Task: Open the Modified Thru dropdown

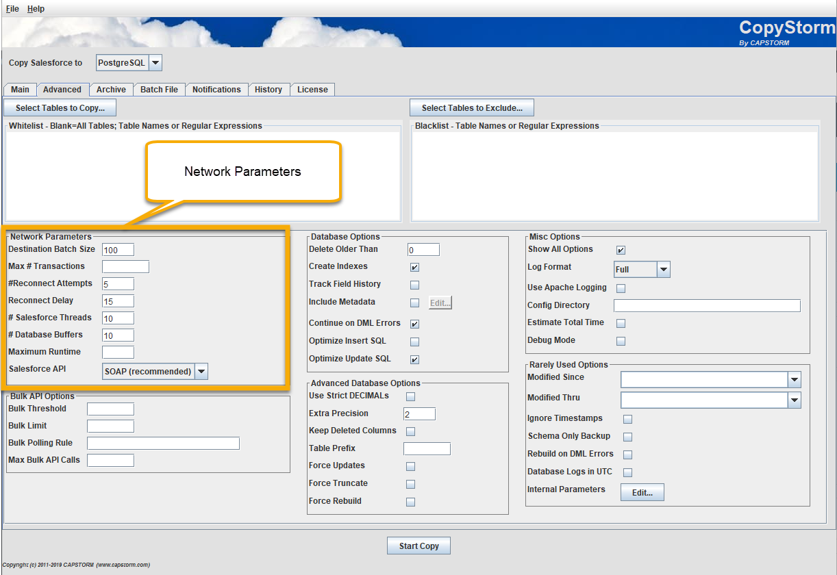Action: [794, 400]
